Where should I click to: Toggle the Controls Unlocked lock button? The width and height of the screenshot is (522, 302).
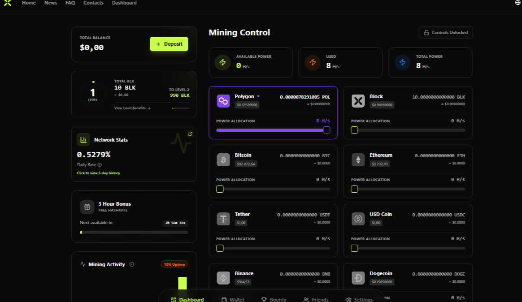445,33
